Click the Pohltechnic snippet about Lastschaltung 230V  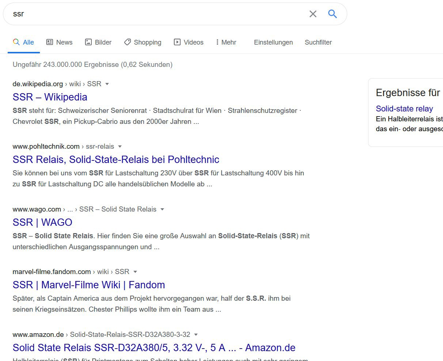[158, 179]
